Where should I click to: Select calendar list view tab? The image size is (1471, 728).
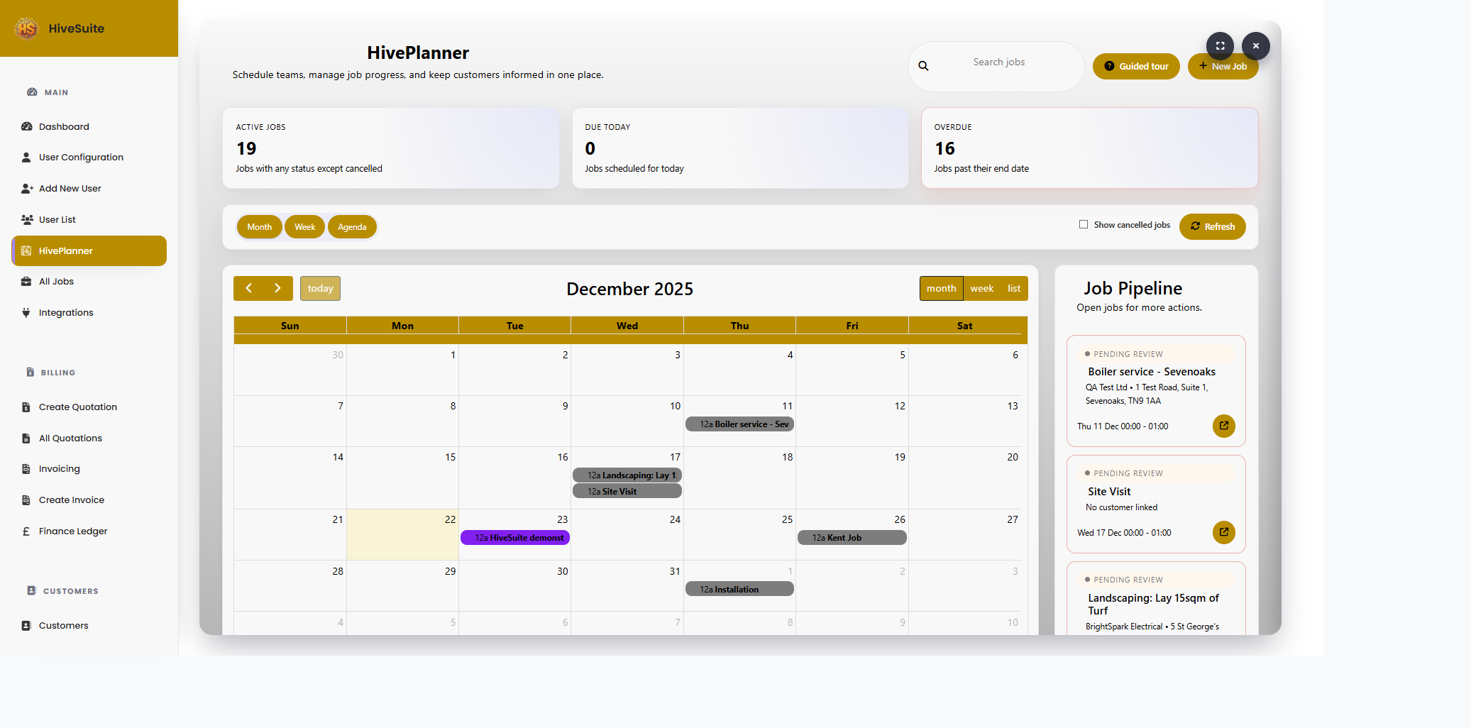[1014, 288]
